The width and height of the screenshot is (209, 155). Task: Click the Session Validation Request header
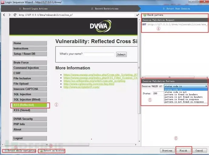click(x=175, y=20)
